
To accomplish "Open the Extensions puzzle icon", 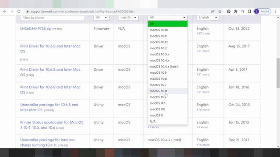I will (235, 11).
